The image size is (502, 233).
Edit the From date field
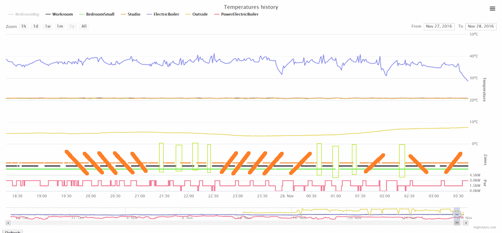point(439,26)
